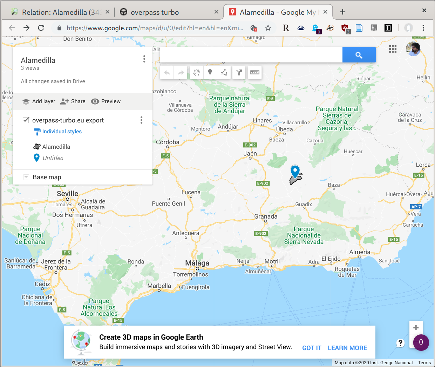Image resolution: width=435 pixels, height=367 pixels.
Task: Click the undo arrow in map toolbar
Action: [167, 73]
